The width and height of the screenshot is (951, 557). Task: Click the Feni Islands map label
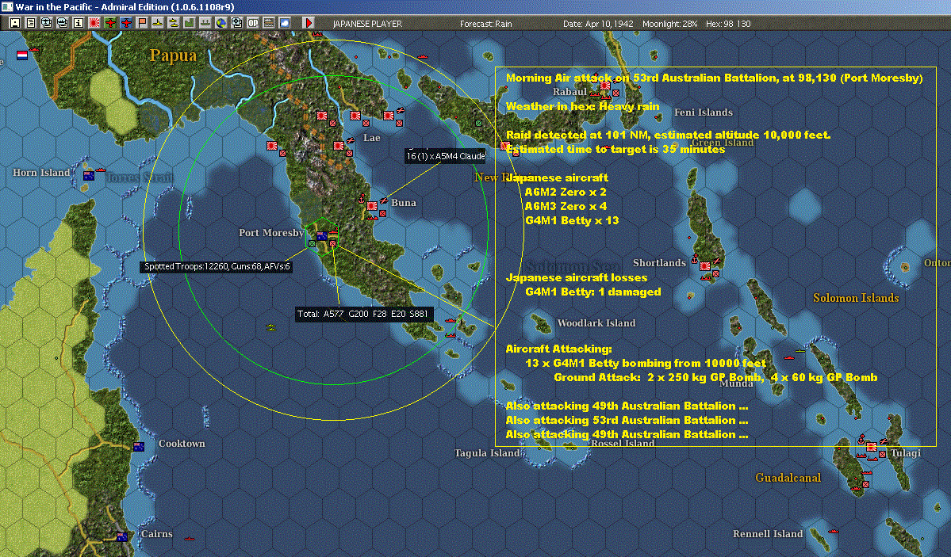coord(704,113)
